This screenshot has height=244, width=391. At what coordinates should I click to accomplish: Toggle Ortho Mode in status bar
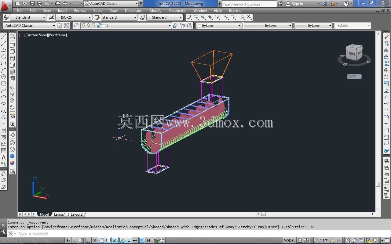click(88, 240)
